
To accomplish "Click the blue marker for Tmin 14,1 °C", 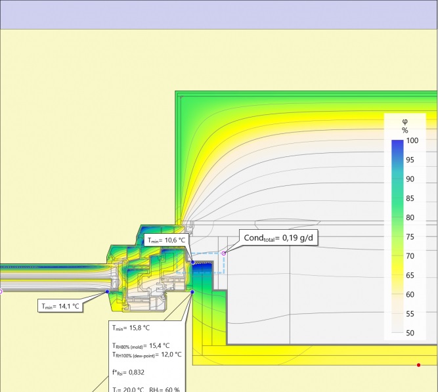I will (x=108, y=292).
